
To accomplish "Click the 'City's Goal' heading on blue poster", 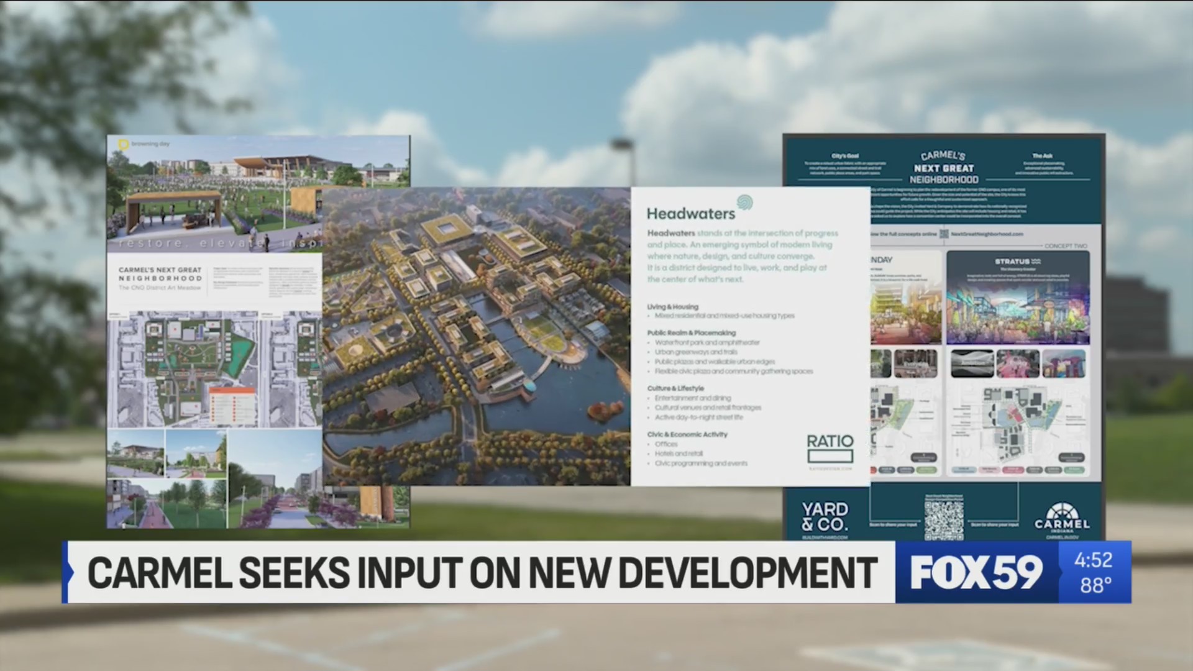I will [845, 156].
